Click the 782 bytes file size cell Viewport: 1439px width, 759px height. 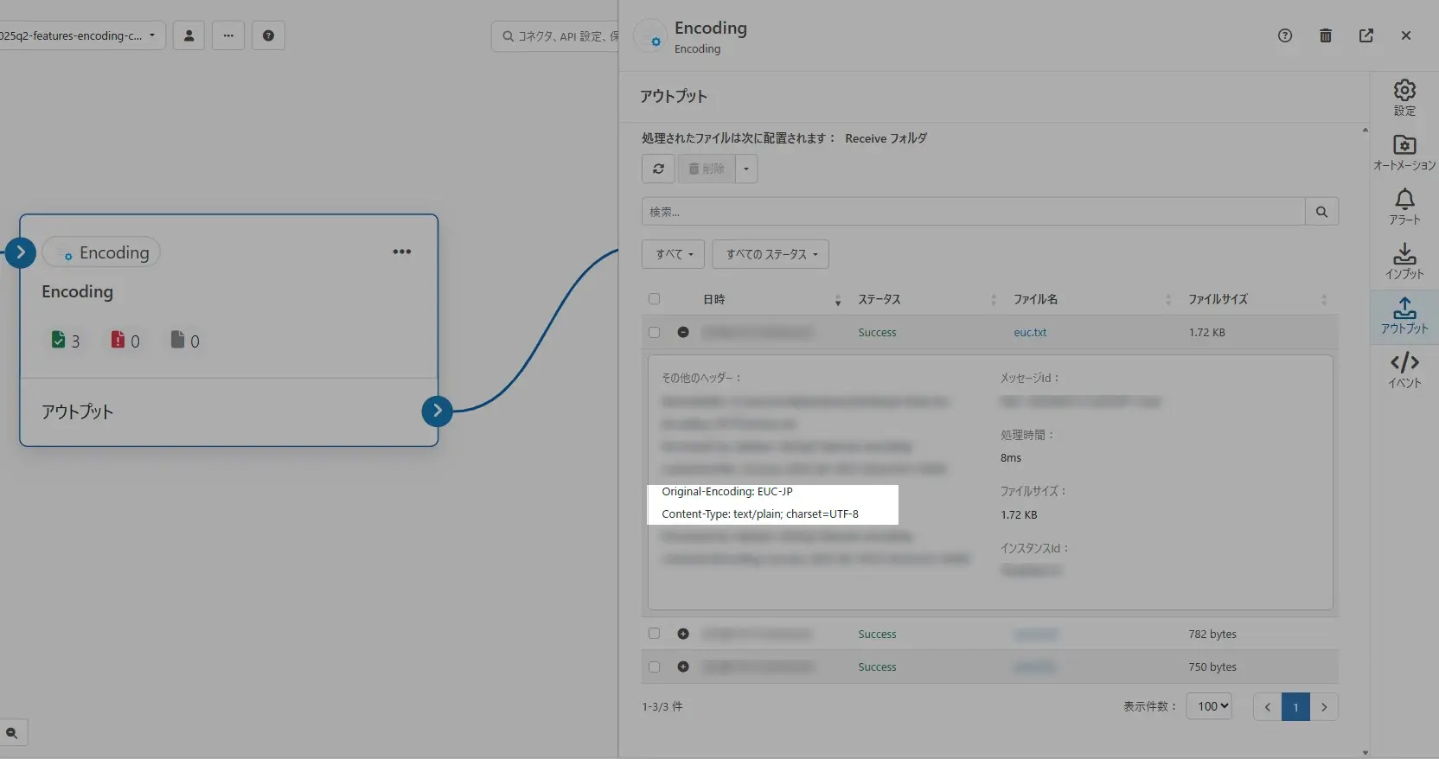(1212, 634)
